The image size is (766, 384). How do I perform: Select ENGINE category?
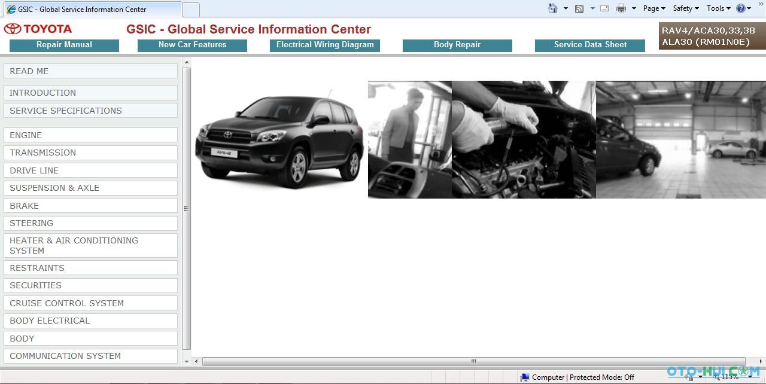[x=90, y=135]
